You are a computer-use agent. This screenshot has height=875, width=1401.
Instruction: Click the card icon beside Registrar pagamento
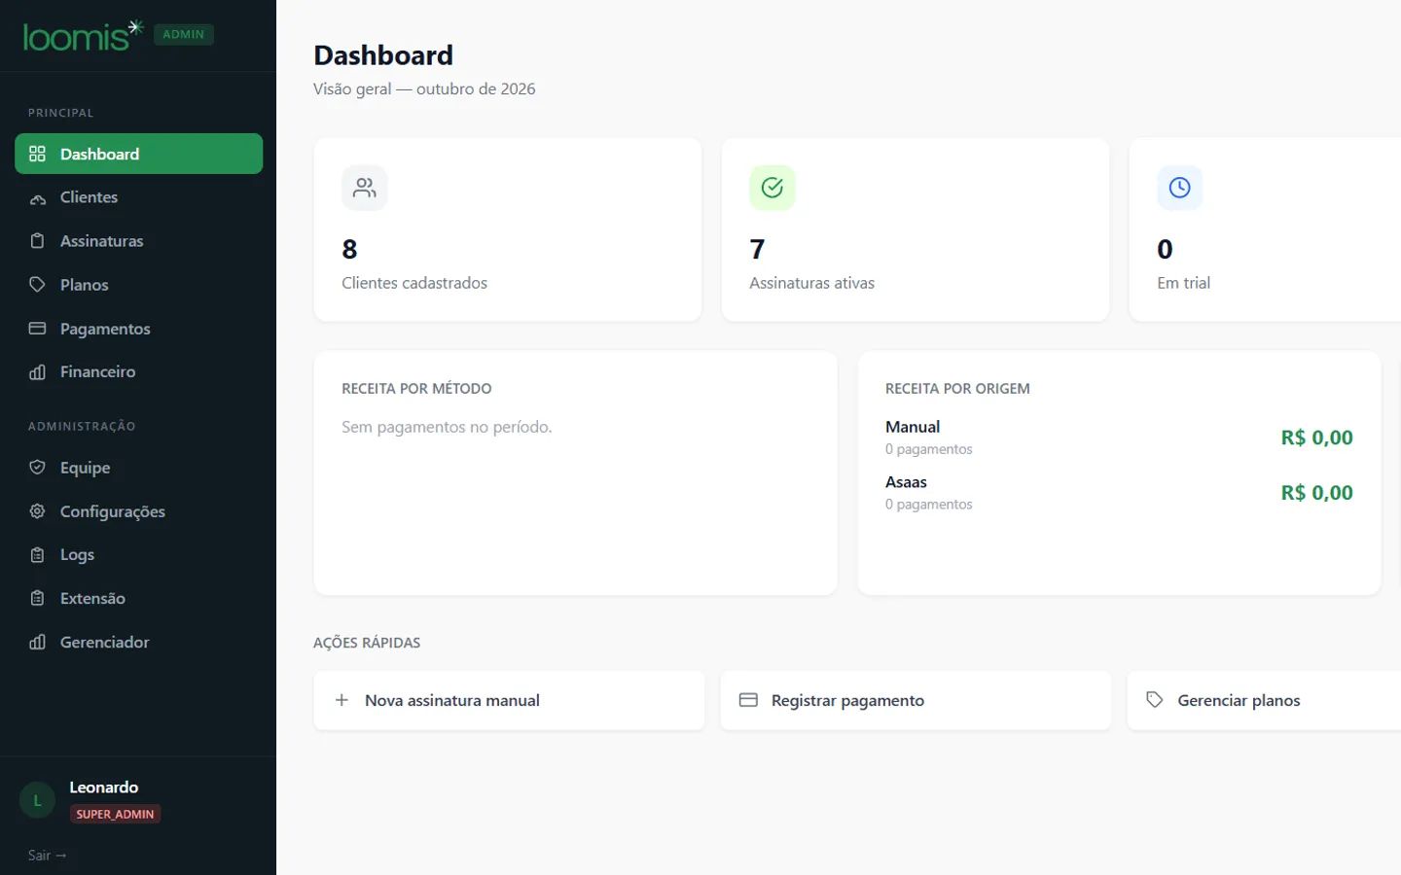click(748, 700)
